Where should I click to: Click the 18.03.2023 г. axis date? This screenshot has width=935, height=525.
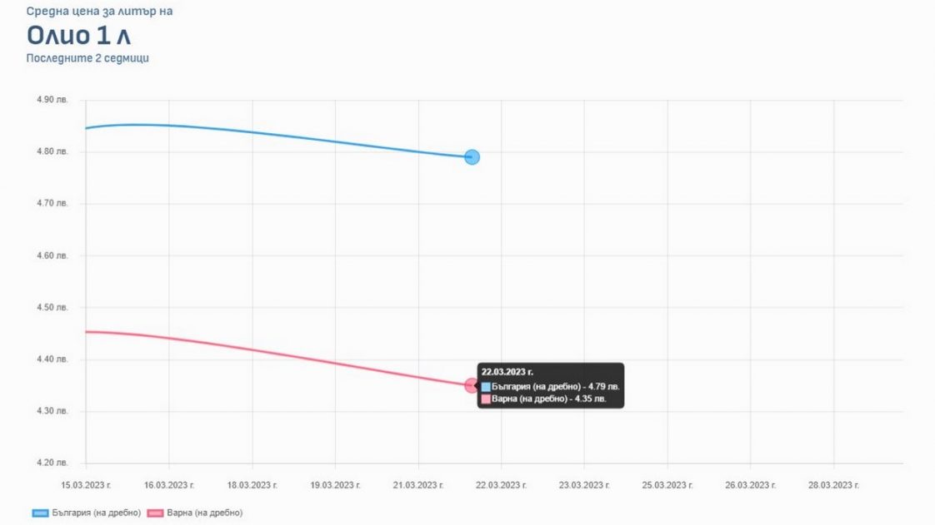pos(252,484)
